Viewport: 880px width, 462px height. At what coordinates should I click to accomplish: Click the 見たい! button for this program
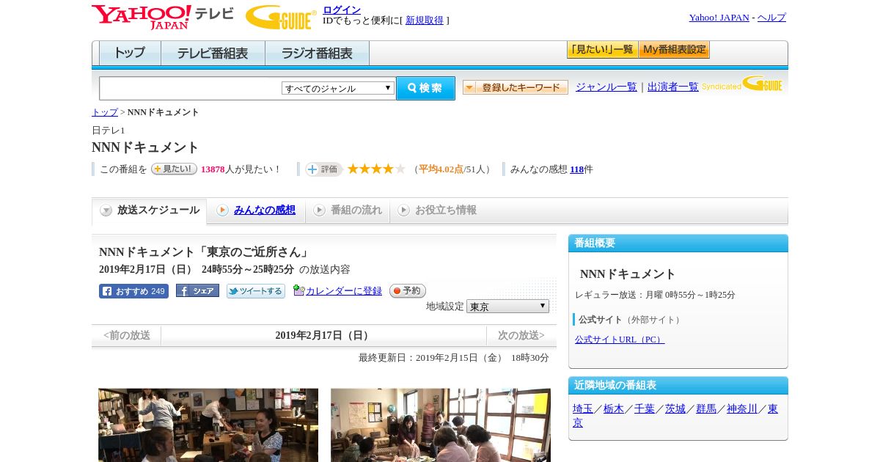click(174, 169)
